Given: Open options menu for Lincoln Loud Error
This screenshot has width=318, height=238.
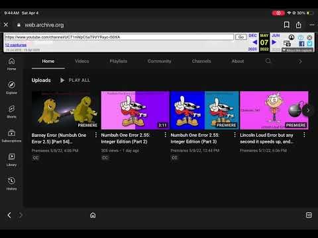Looking at the screenshot, I should 304,135.
